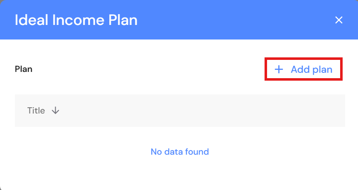The image size is (358, 190).
Task: Click the "Plan" section label
Action: [x=24, y=69]
